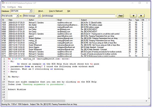Click the About... button

41,11
